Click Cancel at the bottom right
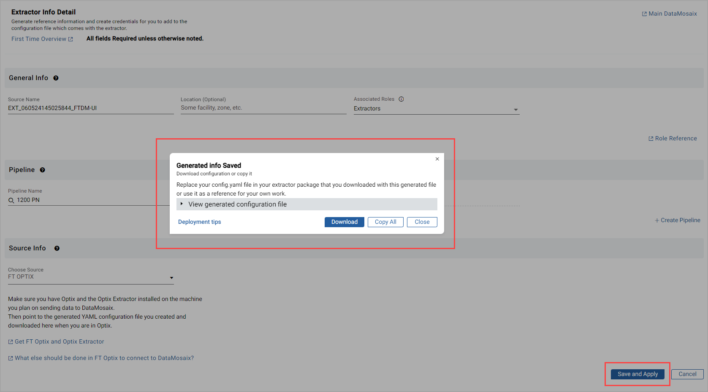Image resolution: width=708 pixels, height=392 pixels. click(x=687, y=374)
